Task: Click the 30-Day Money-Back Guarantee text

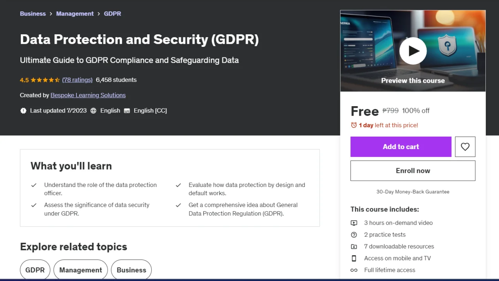Action: coord(413,192)
